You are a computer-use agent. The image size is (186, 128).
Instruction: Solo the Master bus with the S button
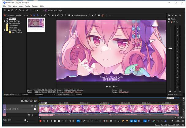coord(177,22)
